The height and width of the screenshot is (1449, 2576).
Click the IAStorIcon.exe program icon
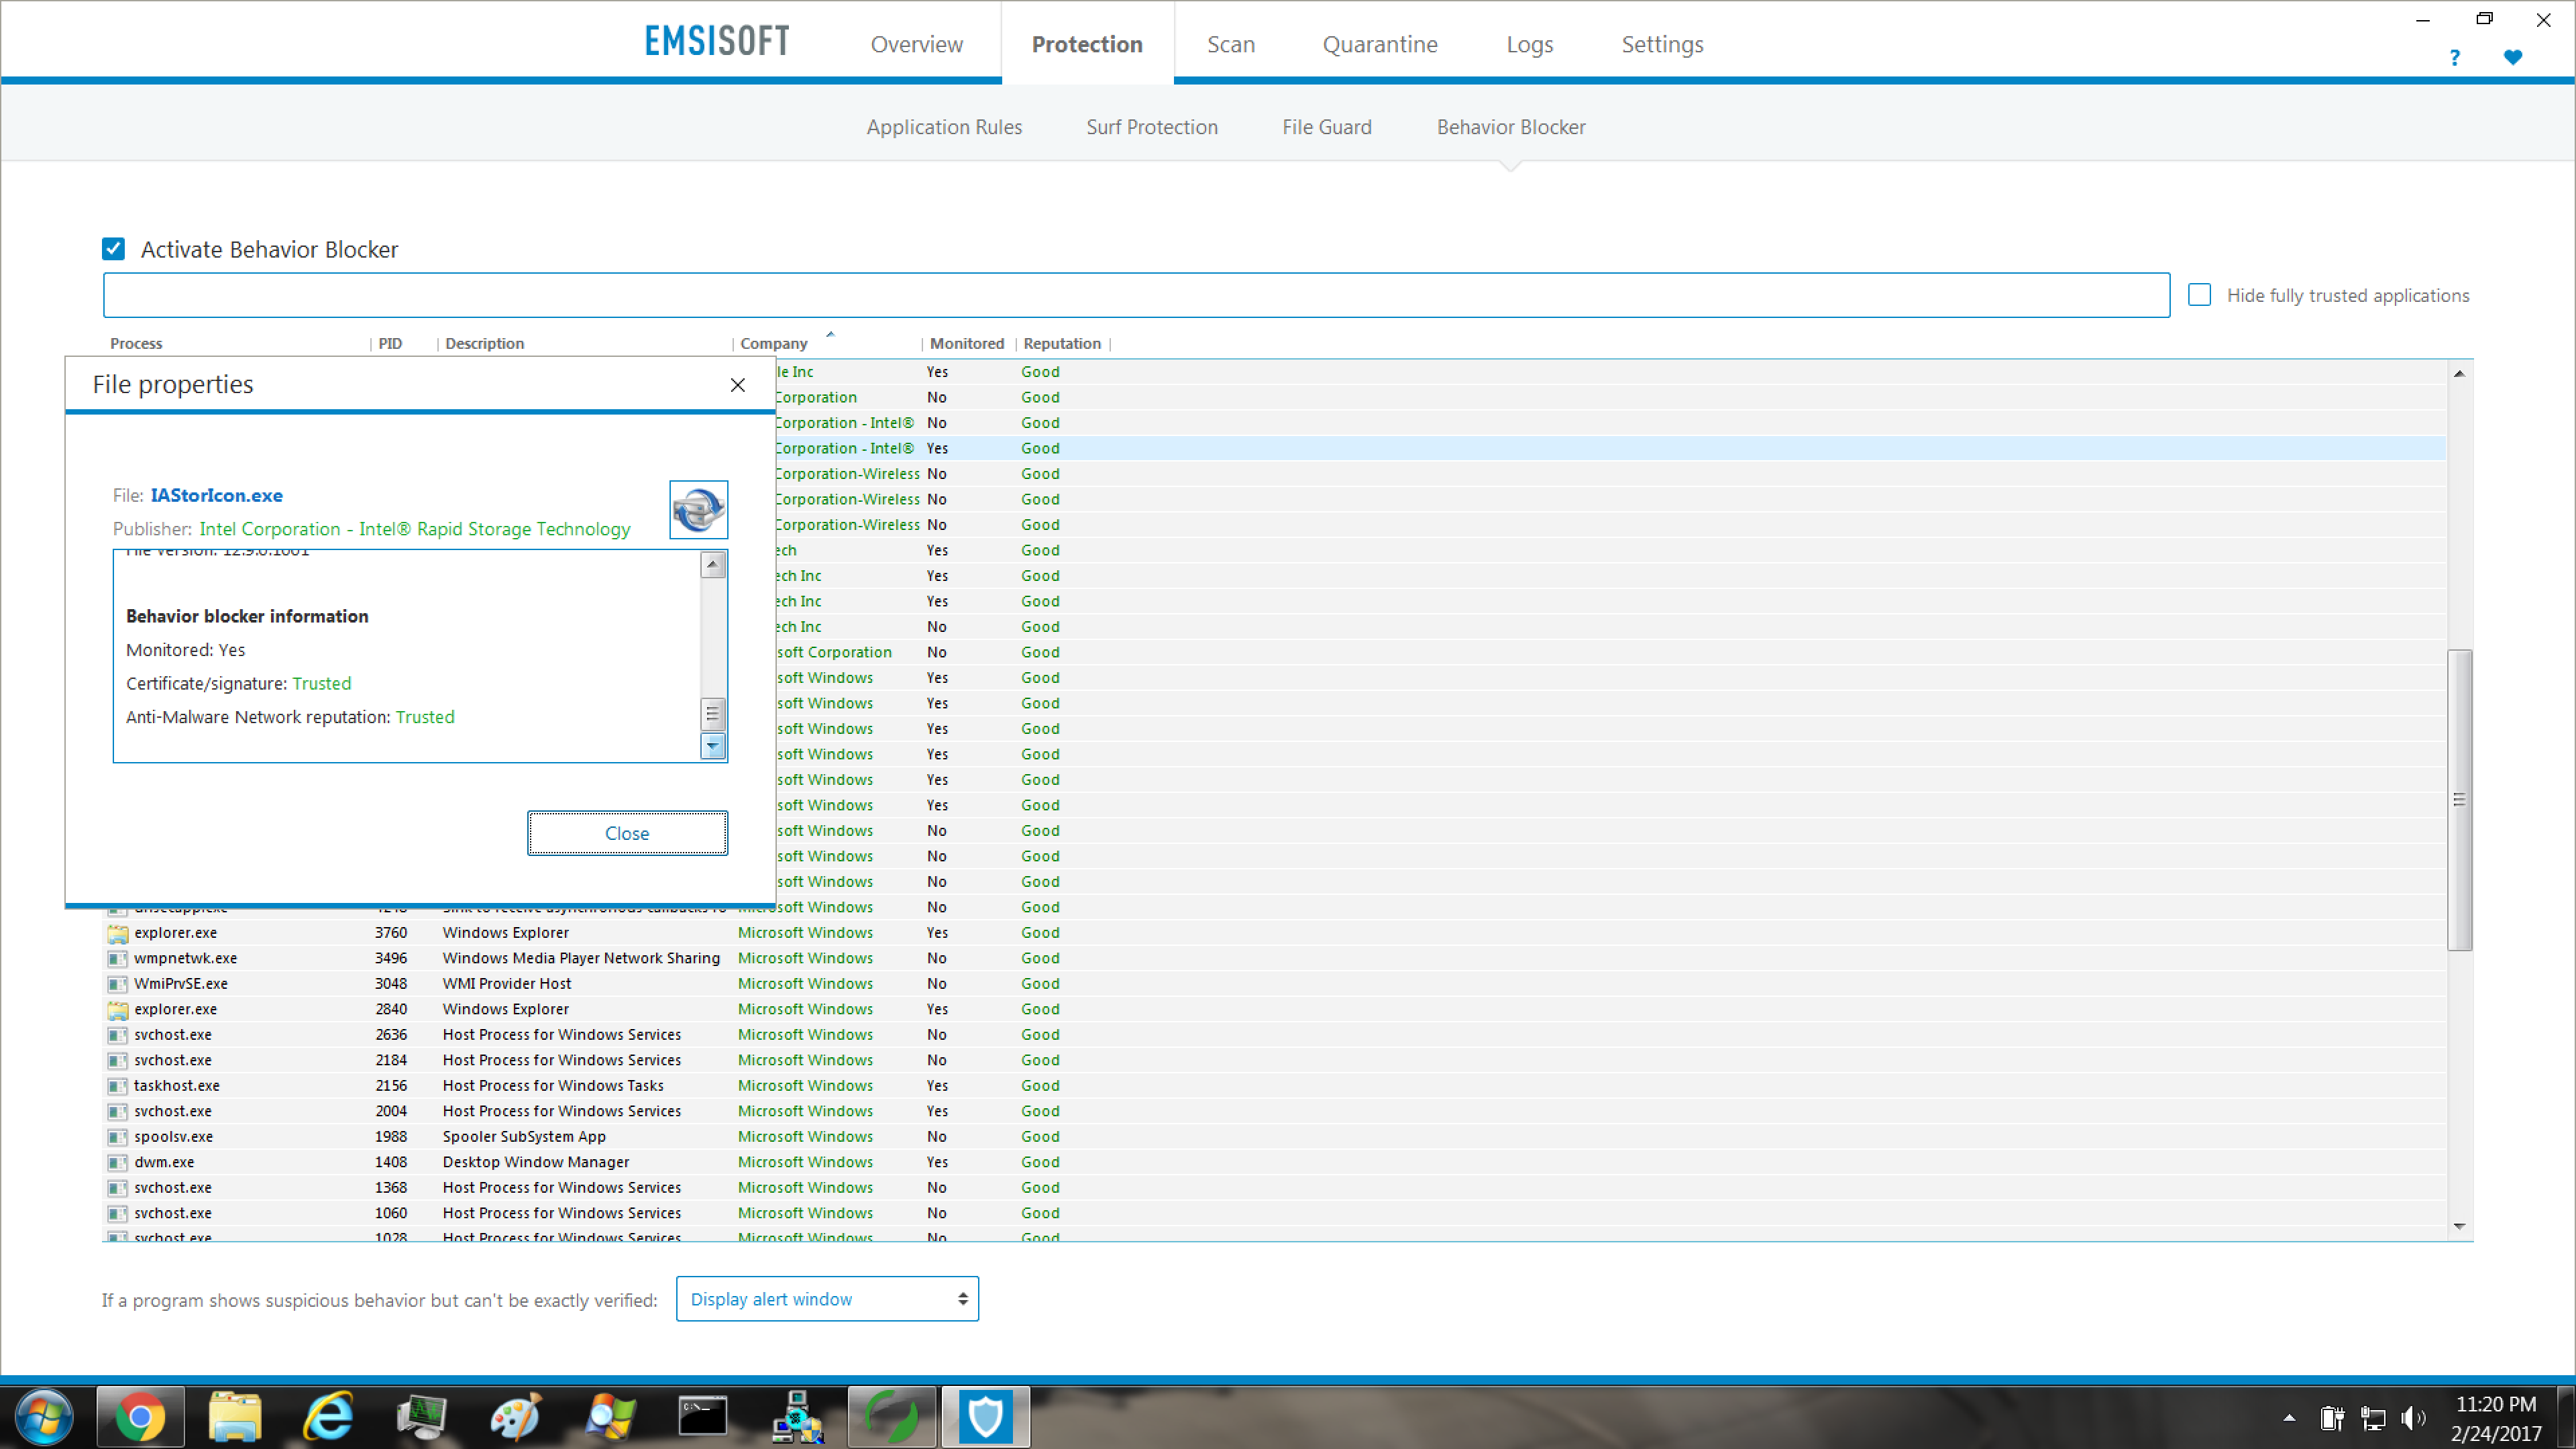[698, 509]
